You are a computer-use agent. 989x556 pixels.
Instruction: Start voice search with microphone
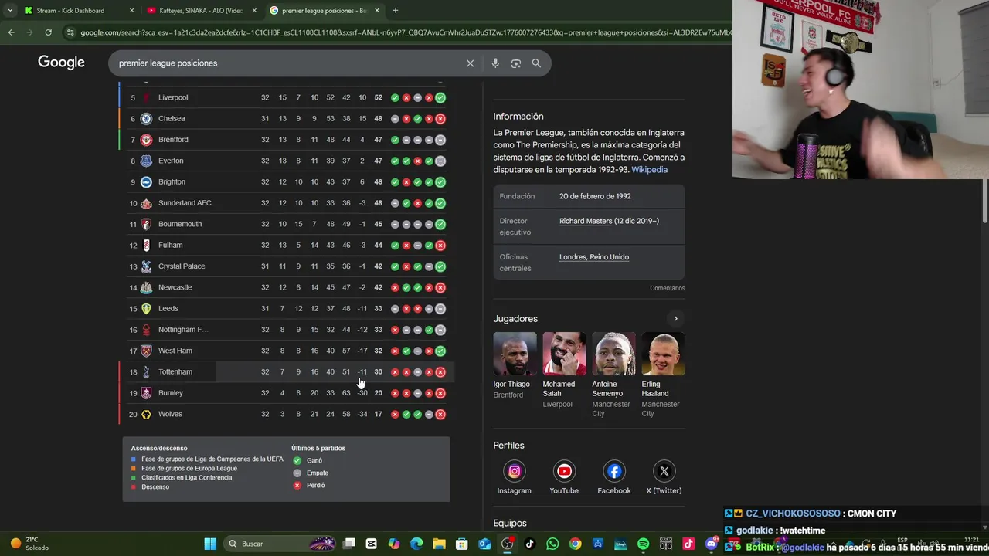[x=495, y=63]
